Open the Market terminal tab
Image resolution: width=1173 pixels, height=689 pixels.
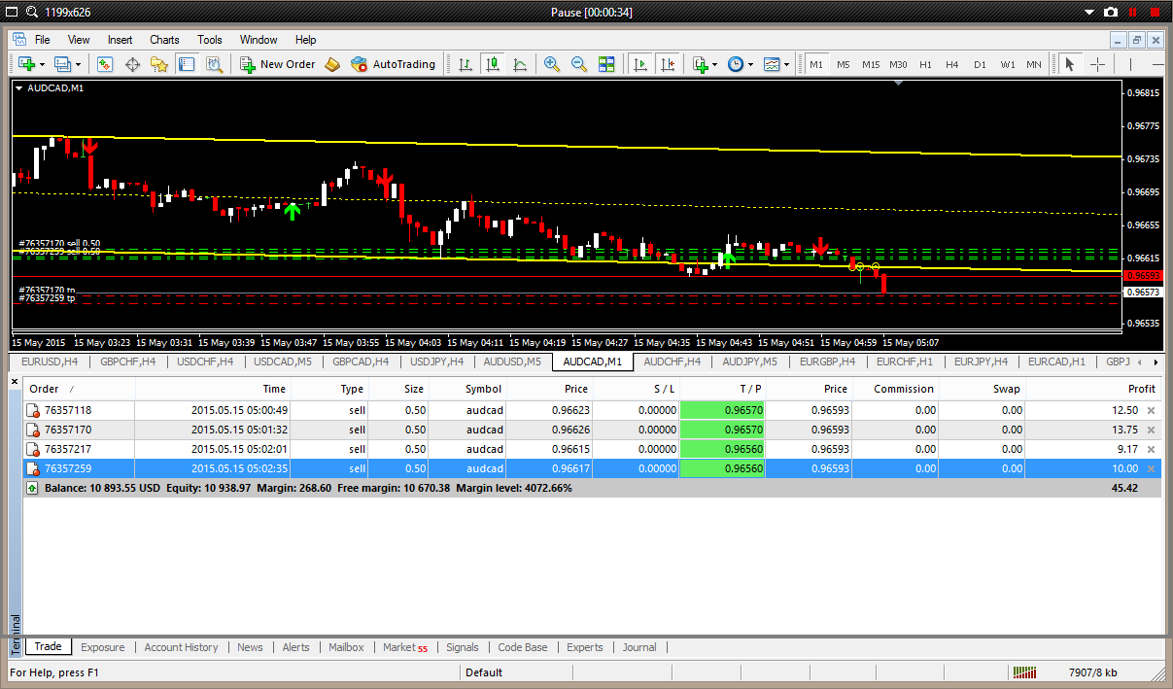point(404,647)
